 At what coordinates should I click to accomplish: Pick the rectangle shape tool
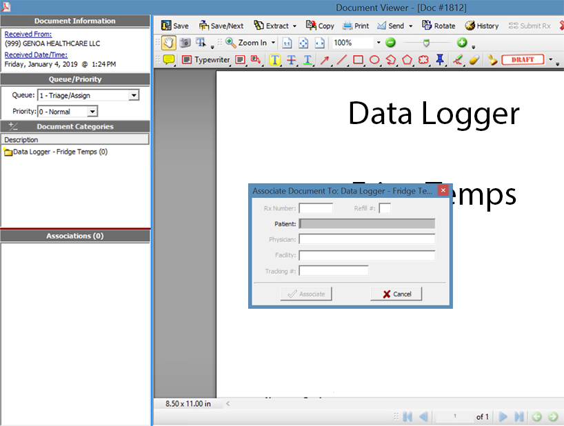[358, 60]
